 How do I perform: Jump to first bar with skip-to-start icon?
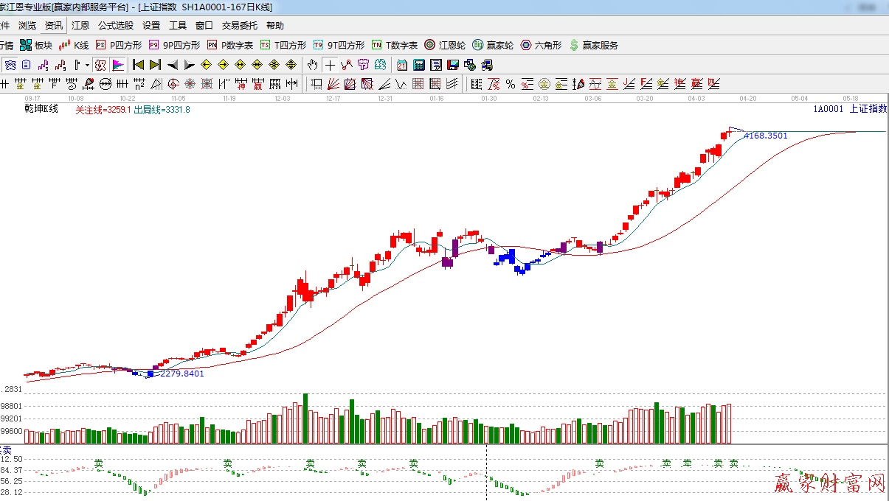click(138, 65)
